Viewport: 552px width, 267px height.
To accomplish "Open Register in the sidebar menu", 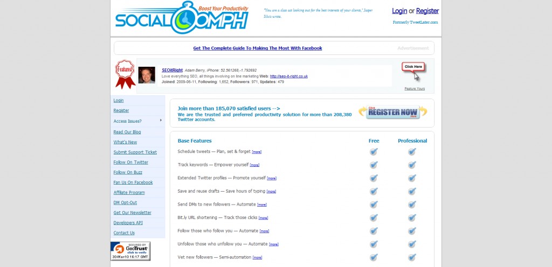I will click(x=121, y=111).
